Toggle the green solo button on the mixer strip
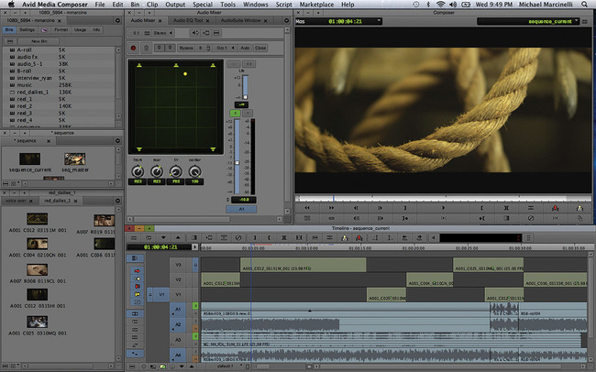The width and height of the screenshot is (596, 372). pyautogui.click(x=235, y=113)
